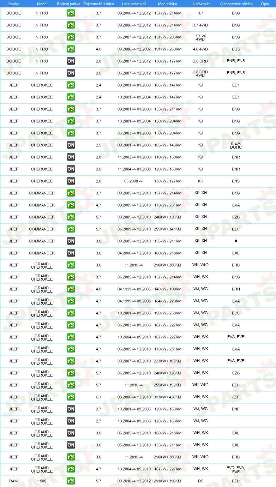Screen dimensions: 276x487
Task: Click the 1500 model cell
Action: pos(42,481)
